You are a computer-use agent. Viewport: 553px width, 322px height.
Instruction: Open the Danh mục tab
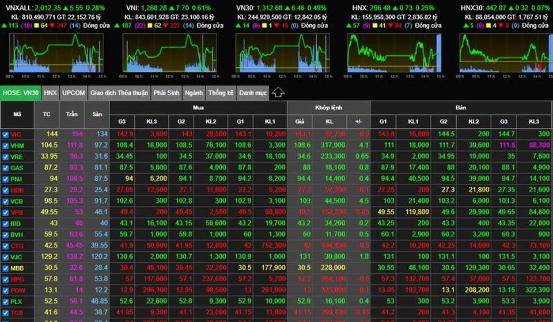click(253, 93)
